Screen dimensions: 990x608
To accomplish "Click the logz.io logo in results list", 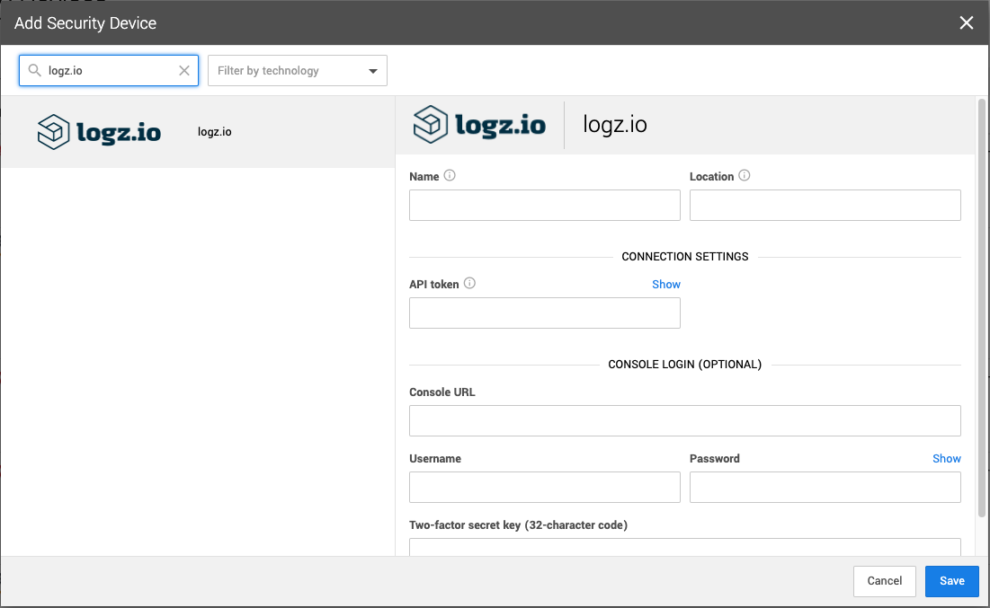I will click(99, 132).
